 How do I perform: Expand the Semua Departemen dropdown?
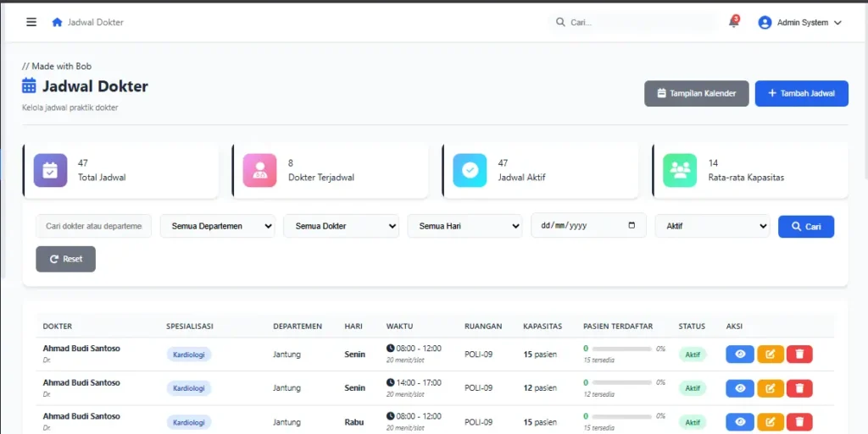click(x=218, y=226)
